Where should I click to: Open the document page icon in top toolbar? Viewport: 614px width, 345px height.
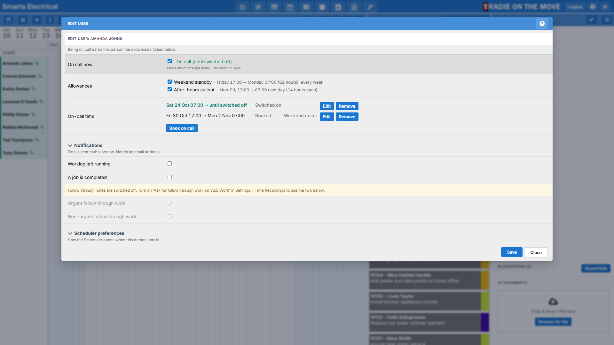(354, 7)
